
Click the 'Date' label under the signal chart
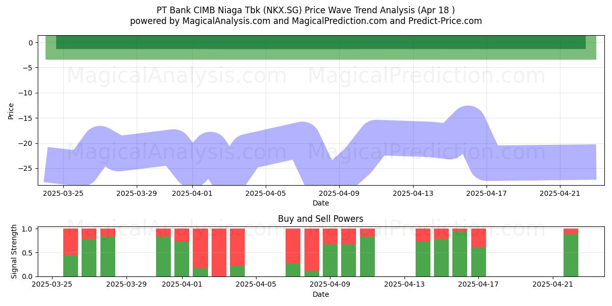pos(321,294)
